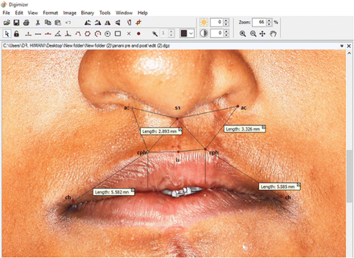
Task: Click the 'Length: 2.893 mm' label
Action: [x=161, y=131]
